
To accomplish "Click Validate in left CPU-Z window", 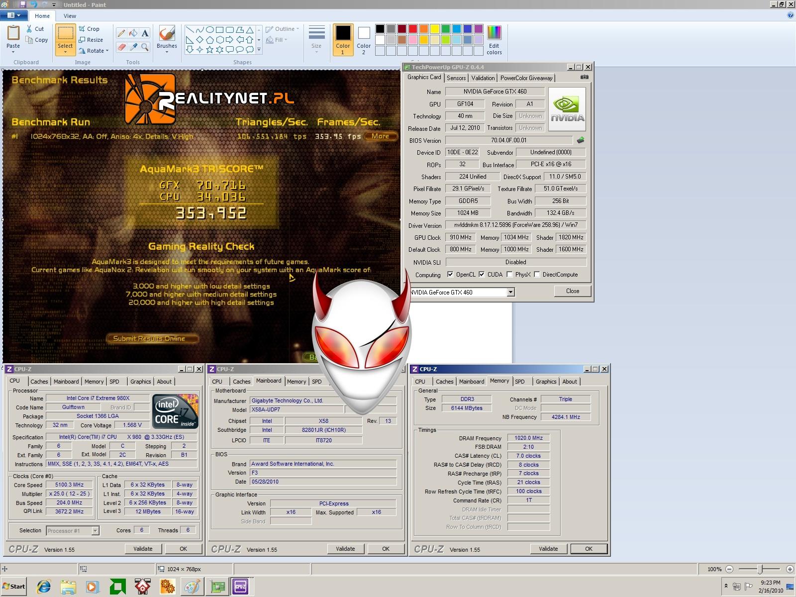I will tap(143, 549).
